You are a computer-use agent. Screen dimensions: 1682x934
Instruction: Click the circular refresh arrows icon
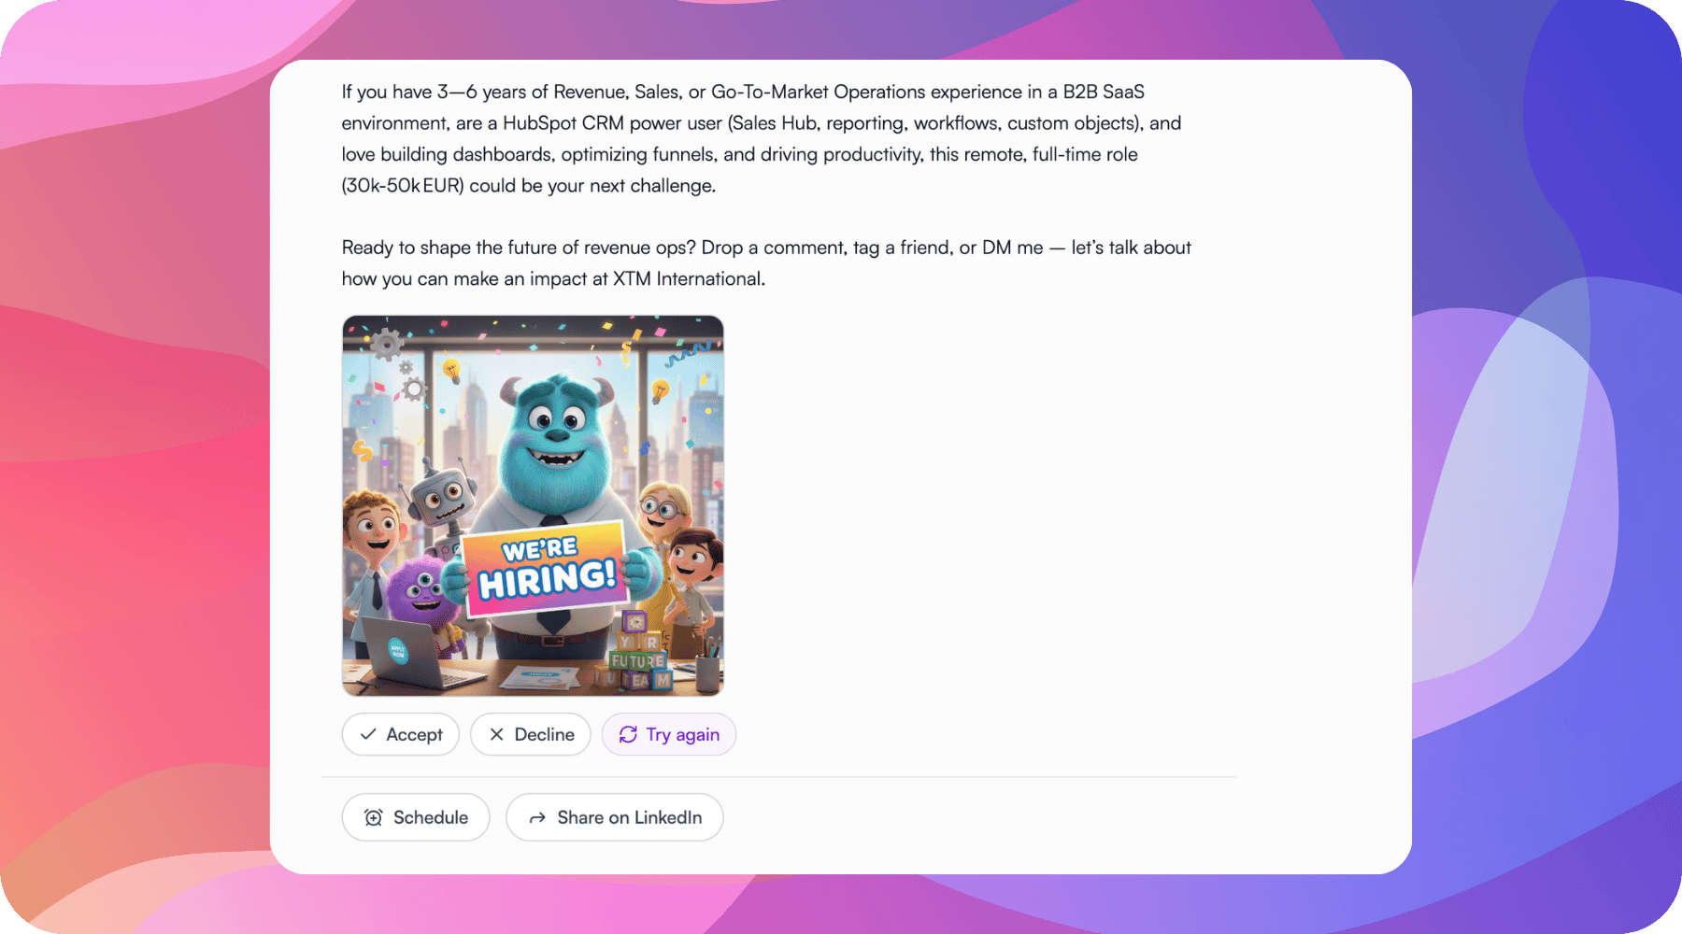[628, 734]
